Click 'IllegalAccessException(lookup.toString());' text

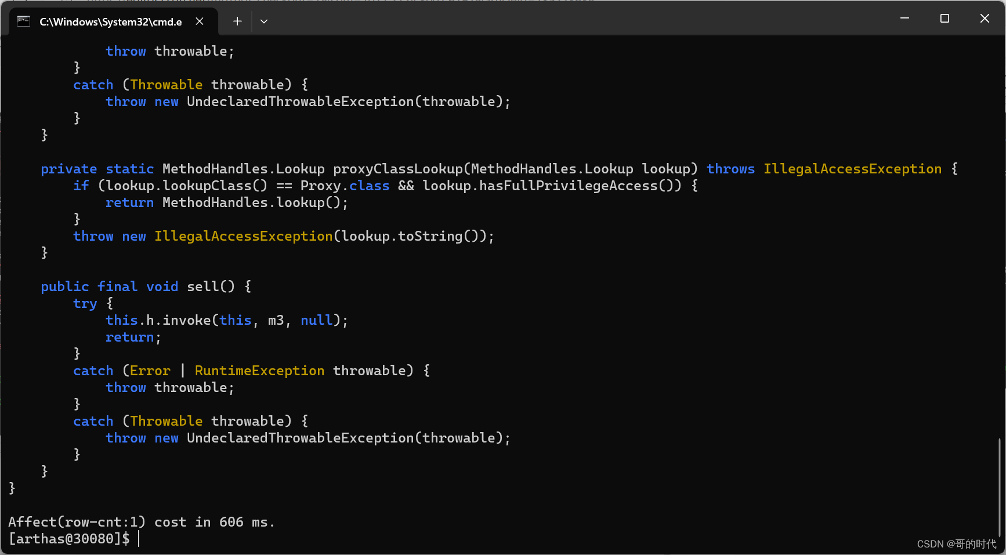[324, 236]
